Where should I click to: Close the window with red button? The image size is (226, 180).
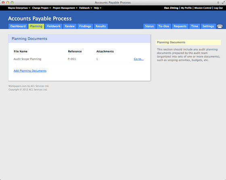(x=3, y=2)
